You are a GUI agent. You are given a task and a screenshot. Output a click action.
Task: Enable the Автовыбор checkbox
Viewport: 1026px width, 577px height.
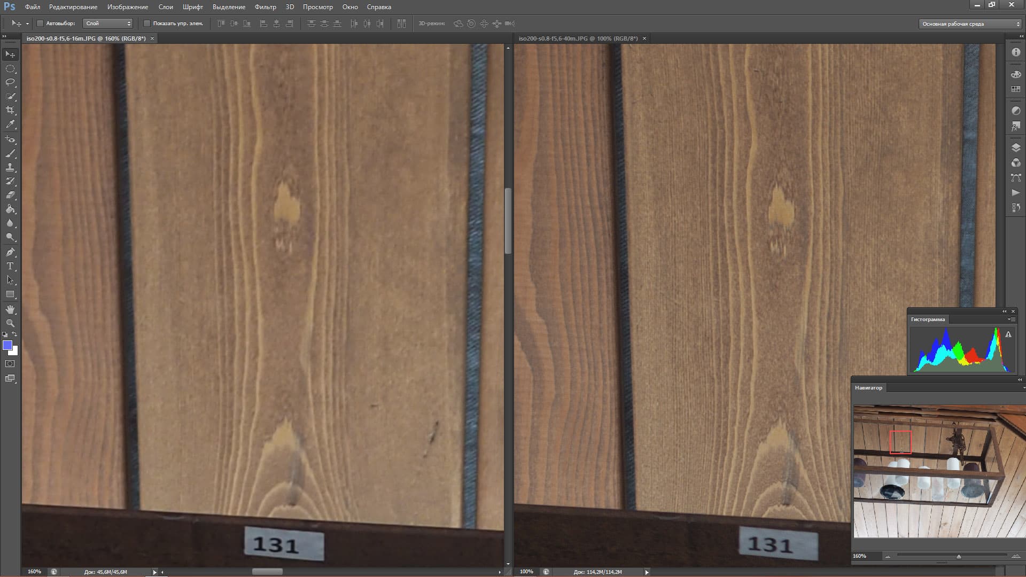pyautogui.click(x=40, y=24)
